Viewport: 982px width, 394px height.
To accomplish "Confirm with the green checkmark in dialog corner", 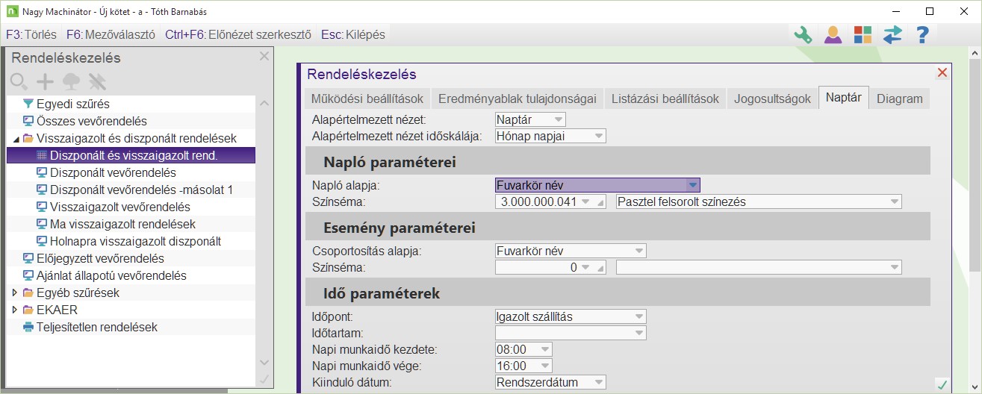I will tap(942, 384).
